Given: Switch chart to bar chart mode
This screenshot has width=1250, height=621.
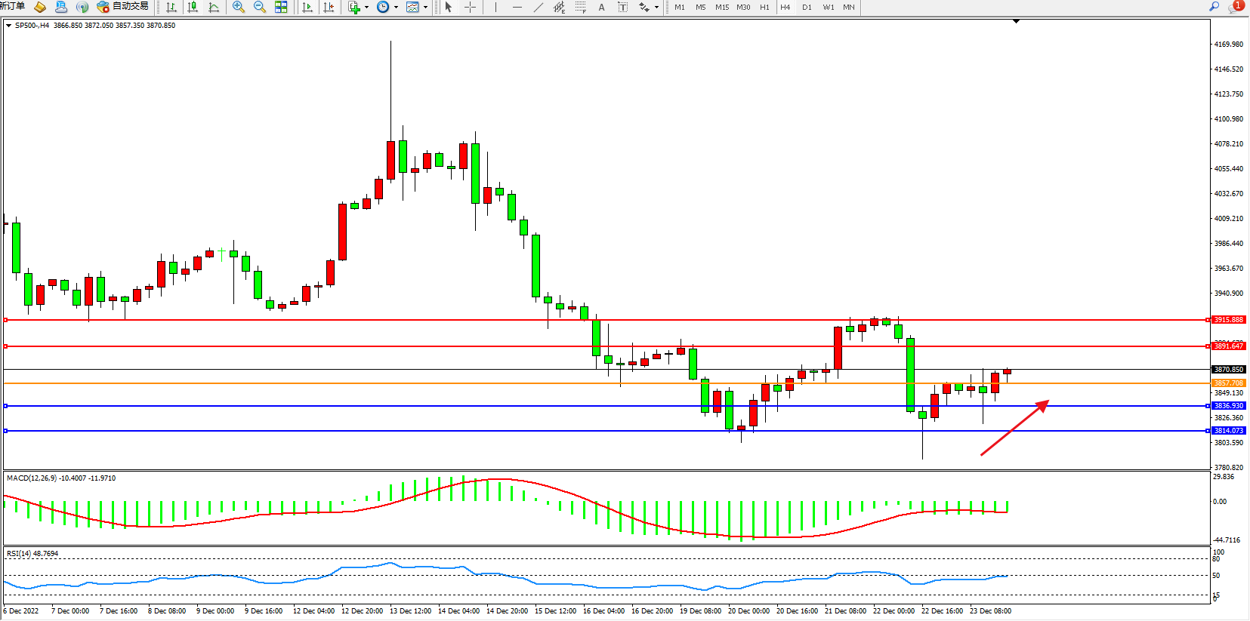Looking at the screenshot, I should coord(171,7).
